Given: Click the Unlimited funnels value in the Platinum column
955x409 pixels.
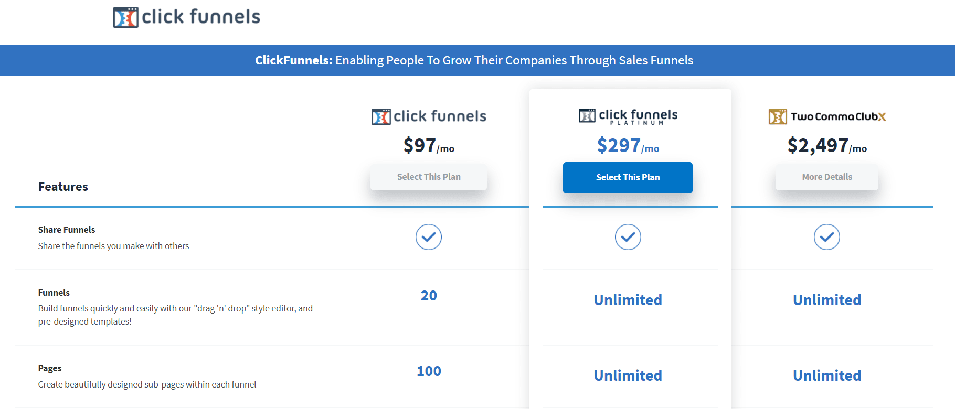Looking at the screenshot, I should click(628, 299).
